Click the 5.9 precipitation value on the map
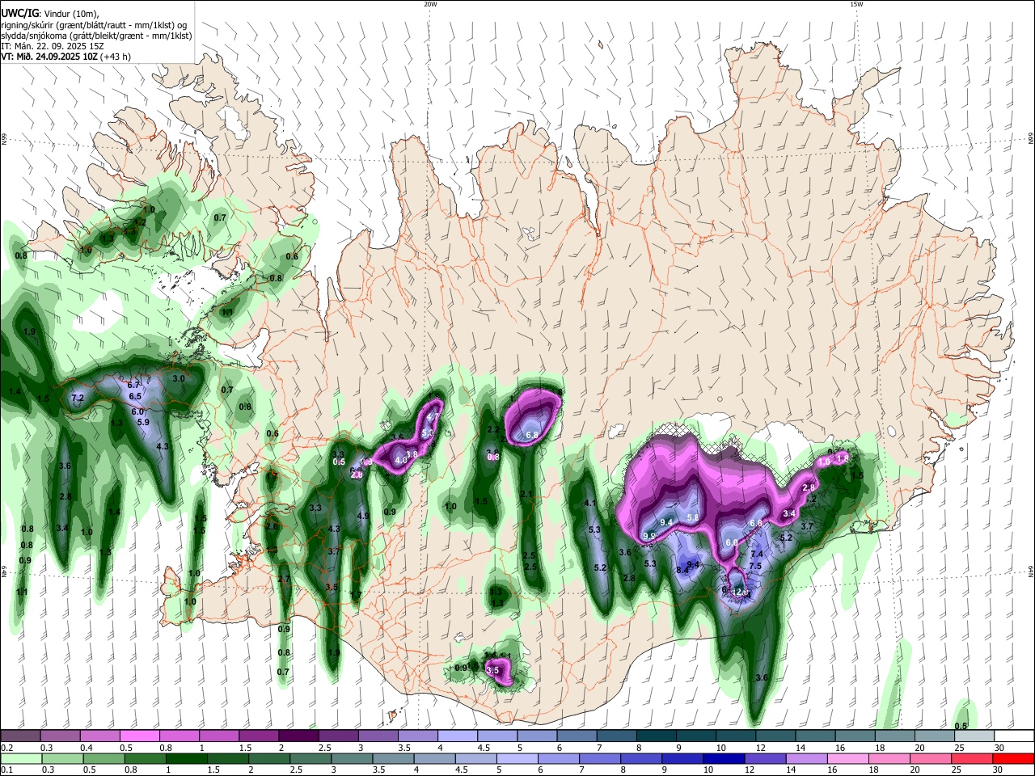 143,422
